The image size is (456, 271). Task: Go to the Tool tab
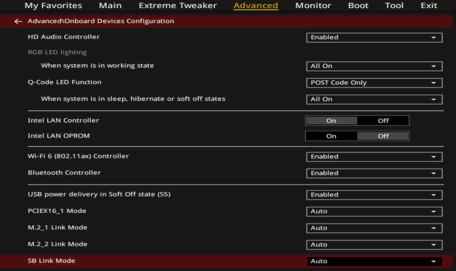click(x=394, y=5)
